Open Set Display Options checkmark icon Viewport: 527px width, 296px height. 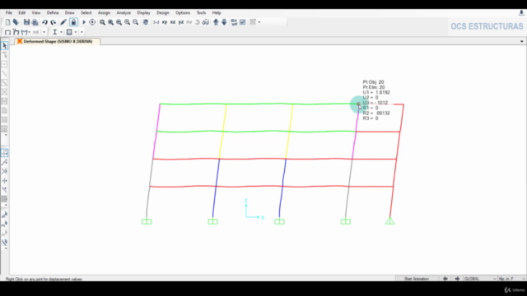243,22
